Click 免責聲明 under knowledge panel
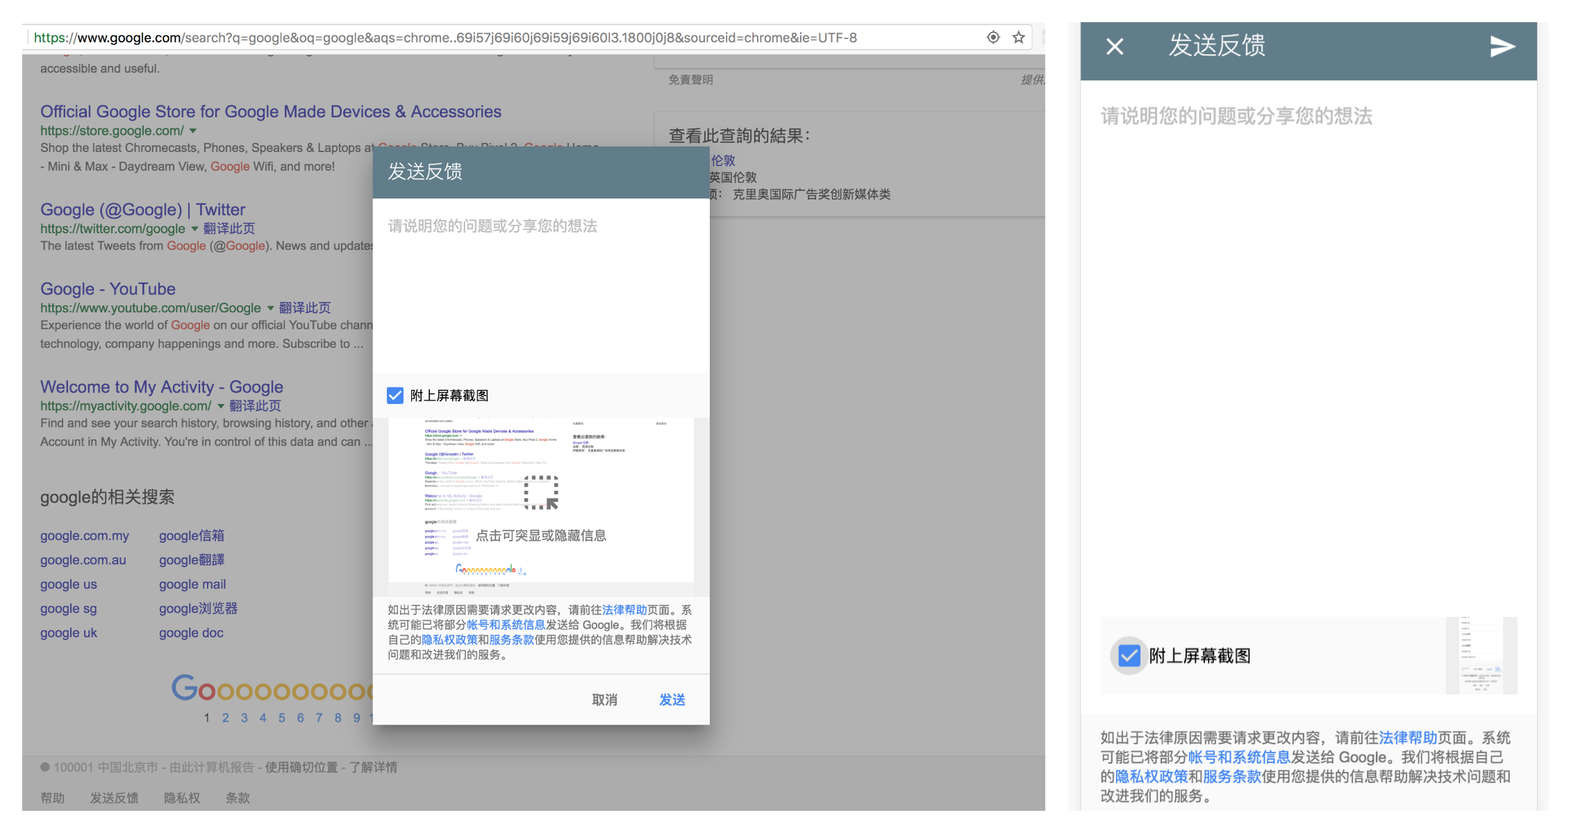 [690, 80]
